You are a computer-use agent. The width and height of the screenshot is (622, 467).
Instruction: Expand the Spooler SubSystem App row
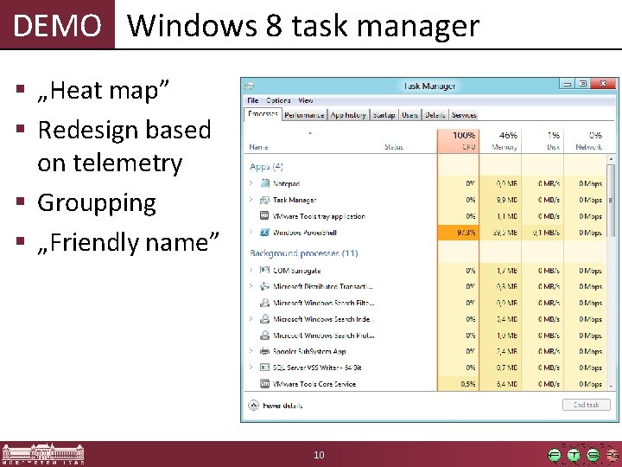pyautogui.click(x=251, y=351)
